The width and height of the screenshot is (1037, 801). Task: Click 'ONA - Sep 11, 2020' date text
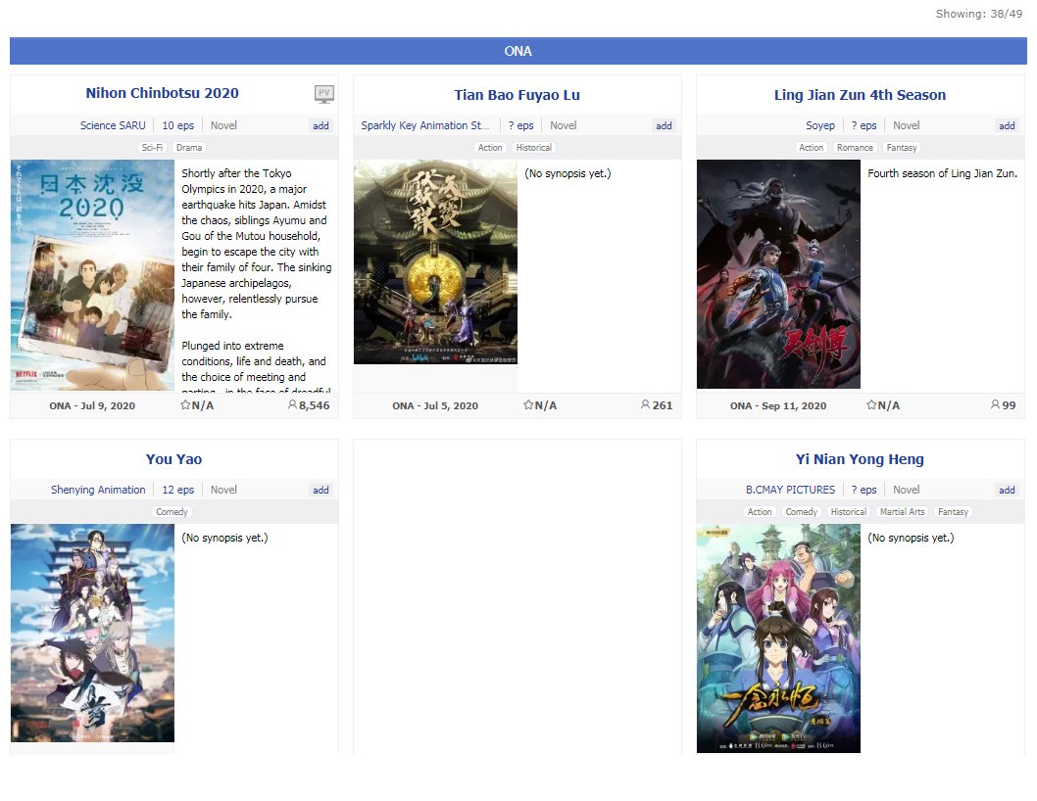pyautogui.click(x=778, y=405)
